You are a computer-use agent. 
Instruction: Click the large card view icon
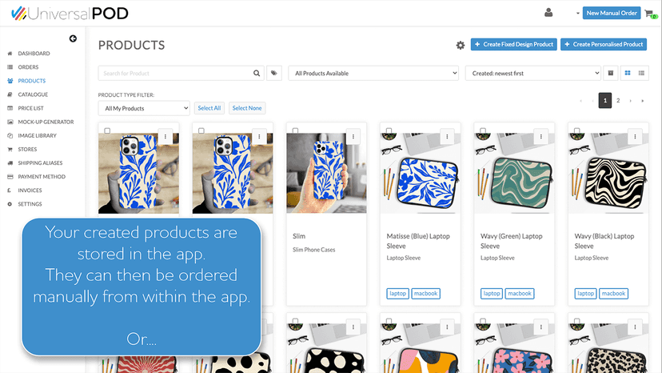[x=611, y=73]
